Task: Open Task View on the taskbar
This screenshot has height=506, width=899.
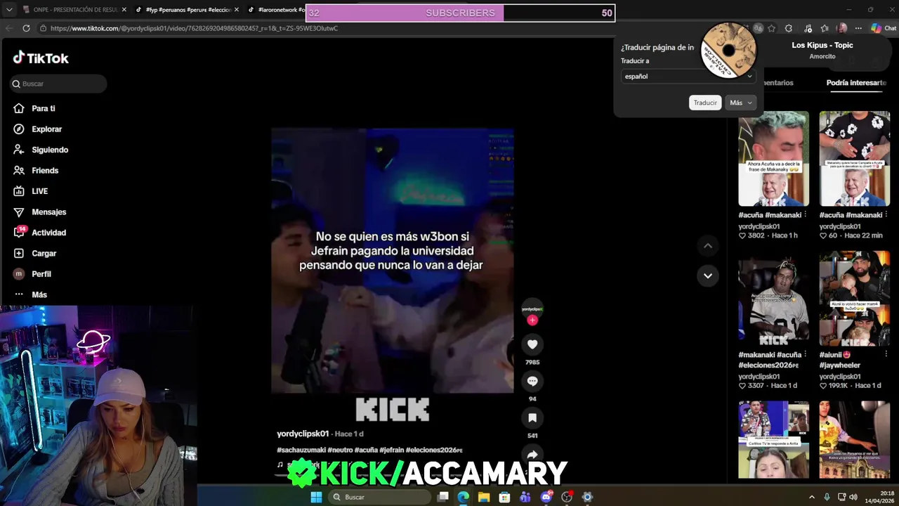Action: [442, 497]
